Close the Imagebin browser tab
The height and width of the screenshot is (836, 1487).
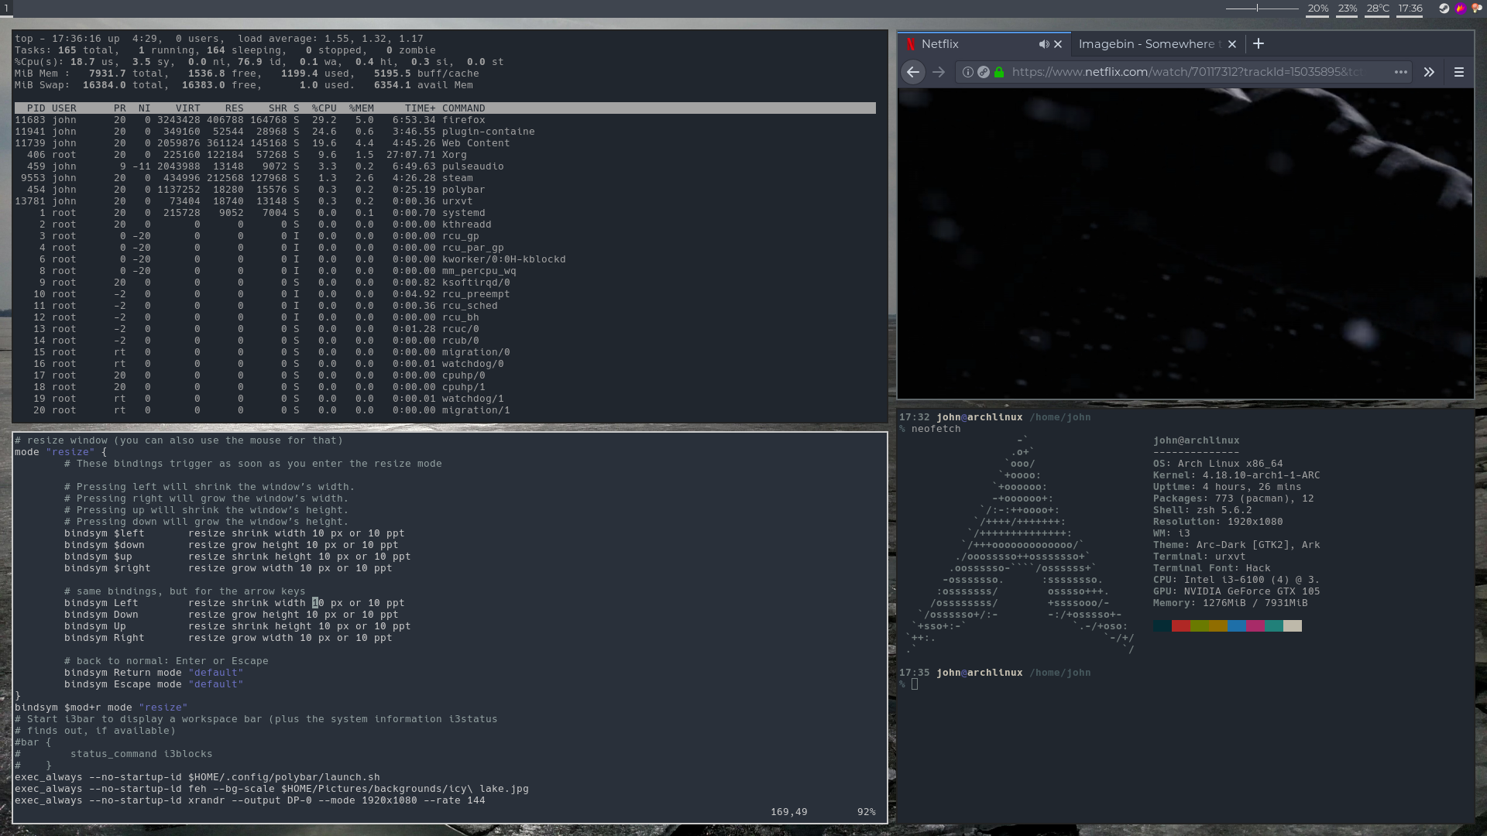(1232, 44)
